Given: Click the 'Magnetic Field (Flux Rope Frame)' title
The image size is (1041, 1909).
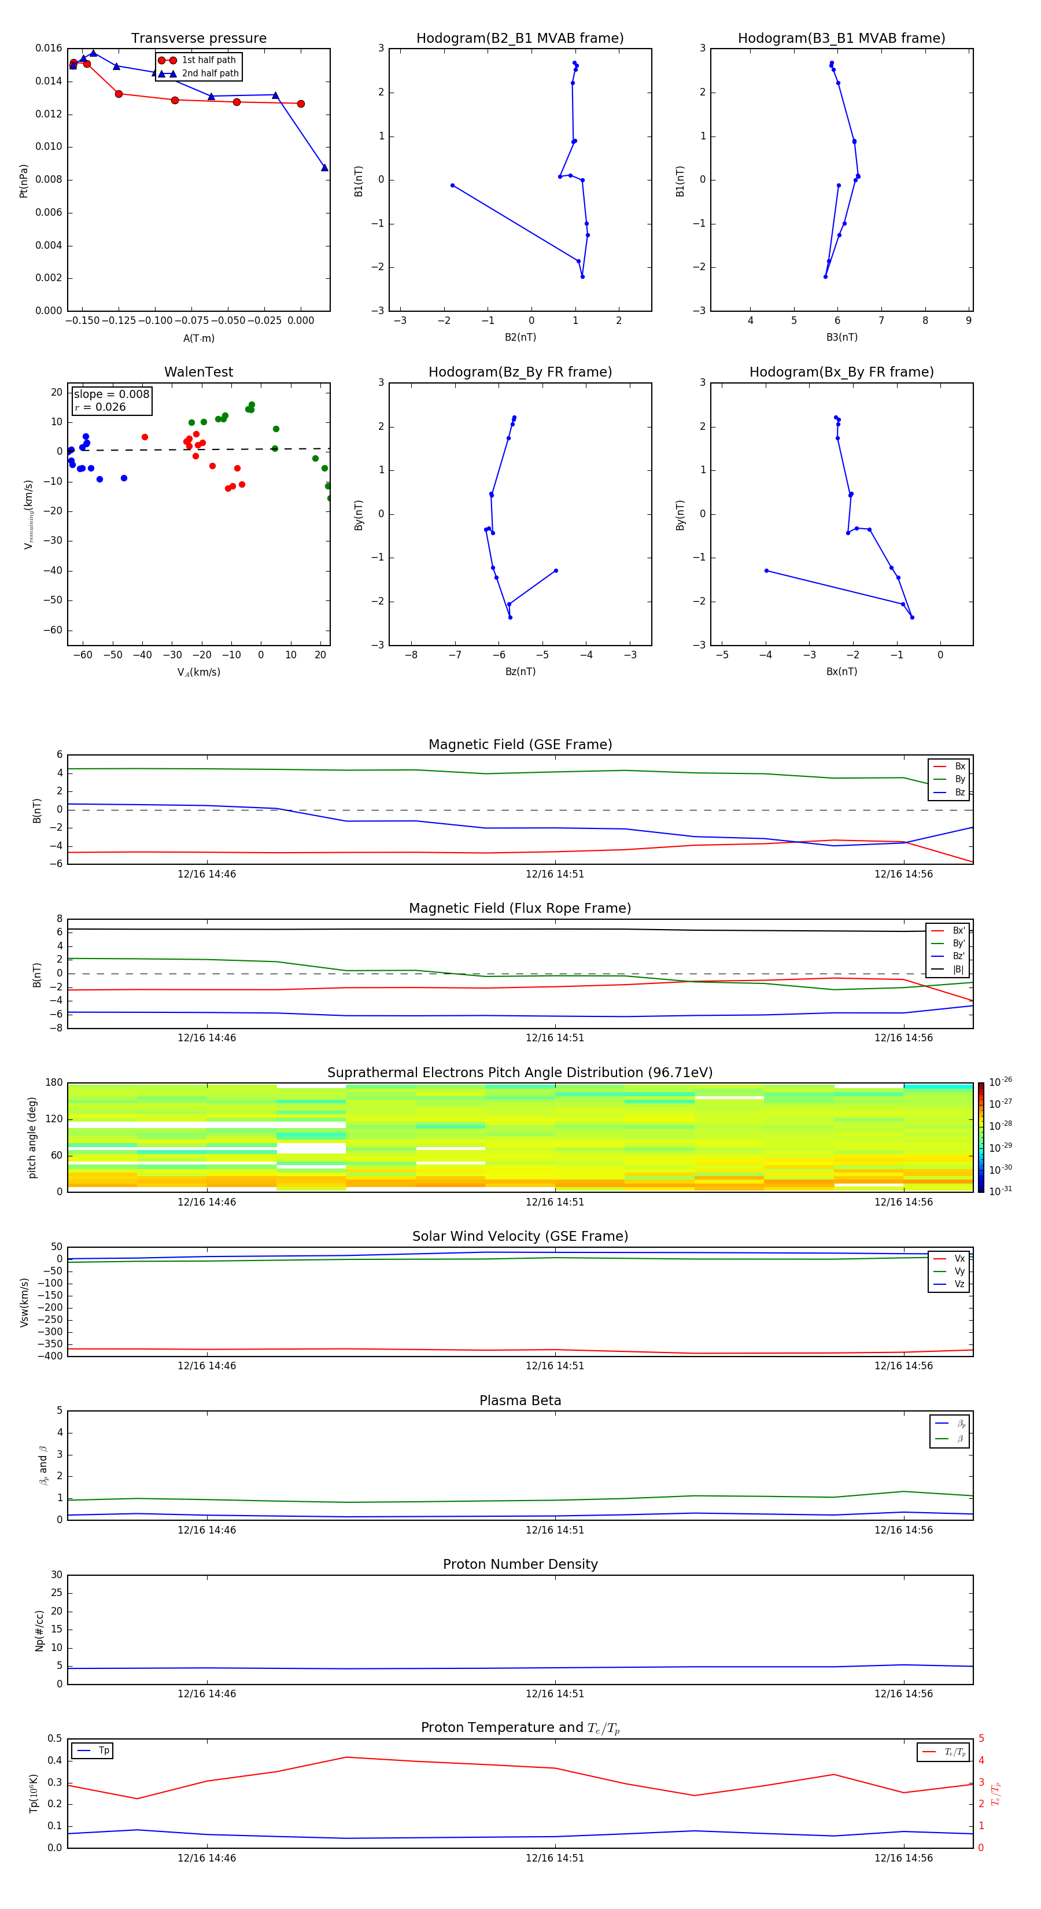Looking at the screenshot, I should [520, 909].
